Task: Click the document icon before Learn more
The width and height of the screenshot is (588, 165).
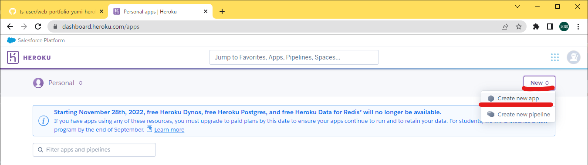Action: tap(149, 129)
